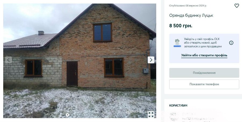Open the photo in fullscreen mode
Screen dimensions: 242x122
click(151, 114)
